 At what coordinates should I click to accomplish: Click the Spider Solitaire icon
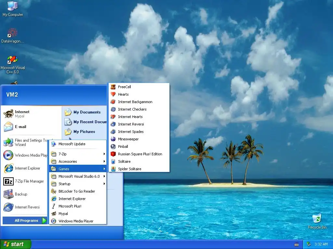(x=113, y=169)
